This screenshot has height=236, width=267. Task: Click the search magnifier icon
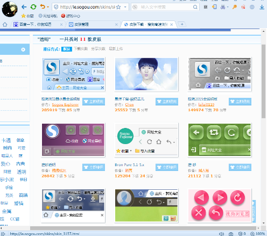pyautogui.click(x=195, y=7)
